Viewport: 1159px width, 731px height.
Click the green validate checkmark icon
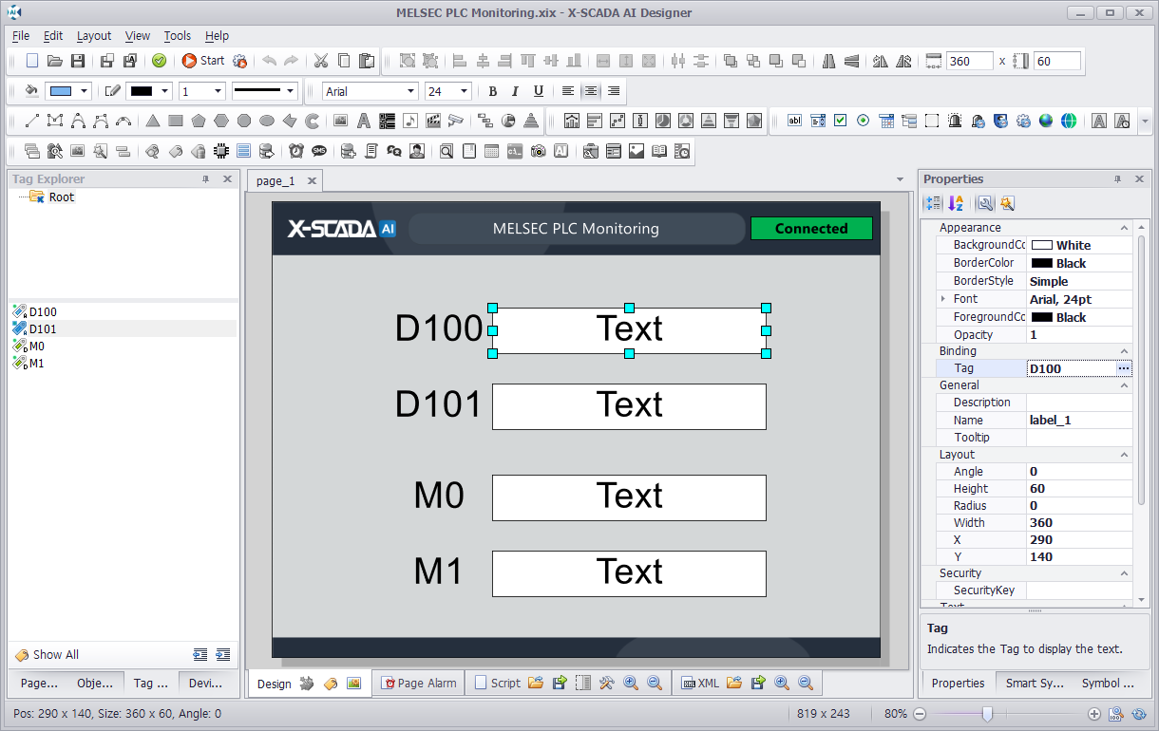coord(159,61)
